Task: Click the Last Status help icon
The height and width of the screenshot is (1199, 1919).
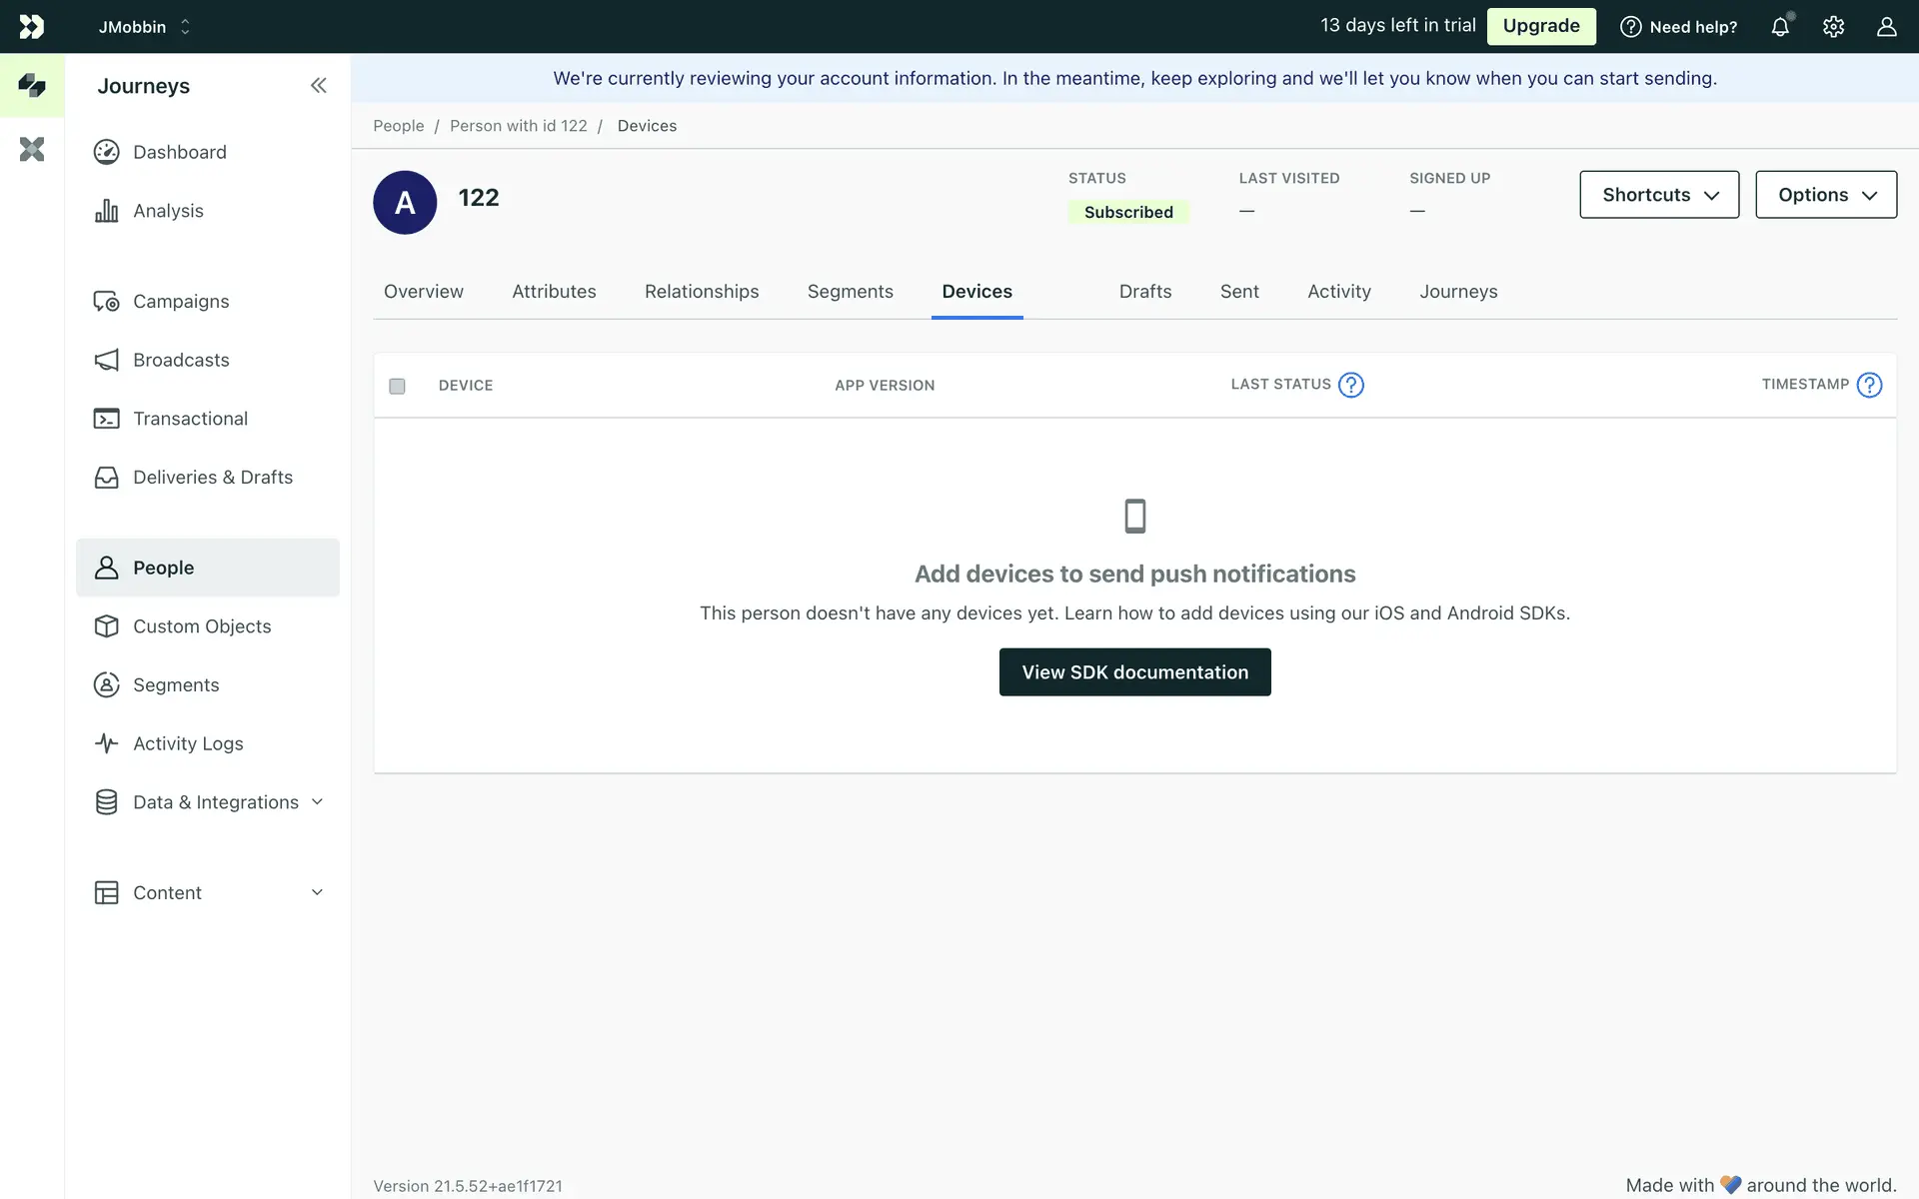Action: [x=1350, y=385]
